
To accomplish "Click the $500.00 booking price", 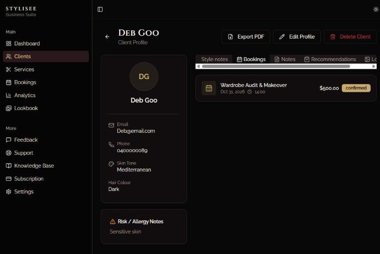I will [x=329, y=88].
